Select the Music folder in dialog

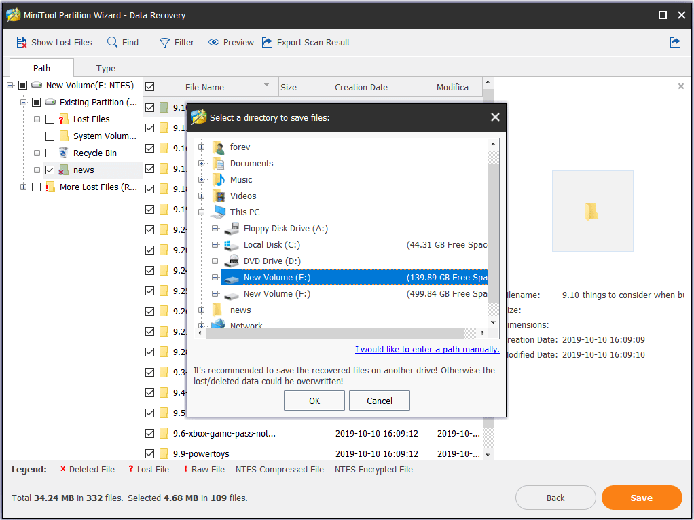click(232, 180)
